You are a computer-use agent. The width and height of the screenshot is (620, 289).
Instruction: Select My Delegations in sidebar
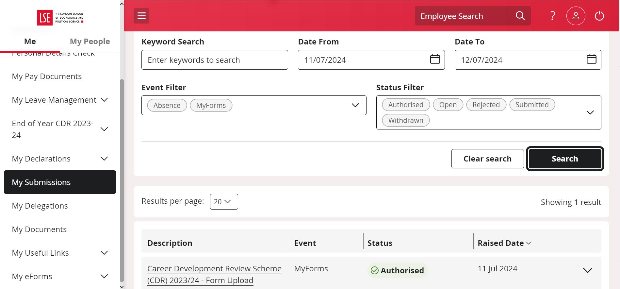(x=40, y=206)
